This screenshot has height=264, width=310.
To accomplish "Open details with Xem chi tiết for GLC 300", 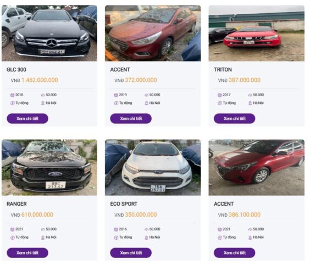I will pyautogui.click(x=27, y=119).
